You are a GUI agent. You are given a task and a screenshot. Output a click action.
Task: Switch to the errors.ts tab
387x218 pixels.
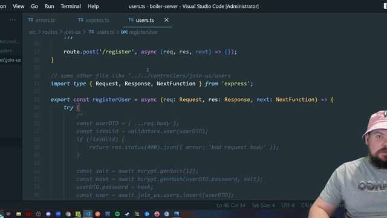[45, 20]
